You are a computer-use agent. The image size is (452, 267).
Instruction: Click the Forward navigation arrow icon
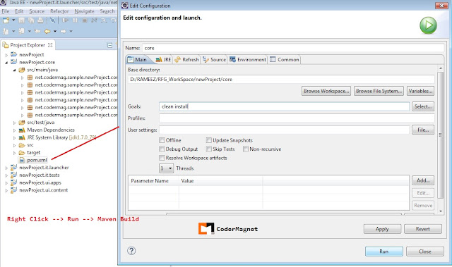click(63, 31)
